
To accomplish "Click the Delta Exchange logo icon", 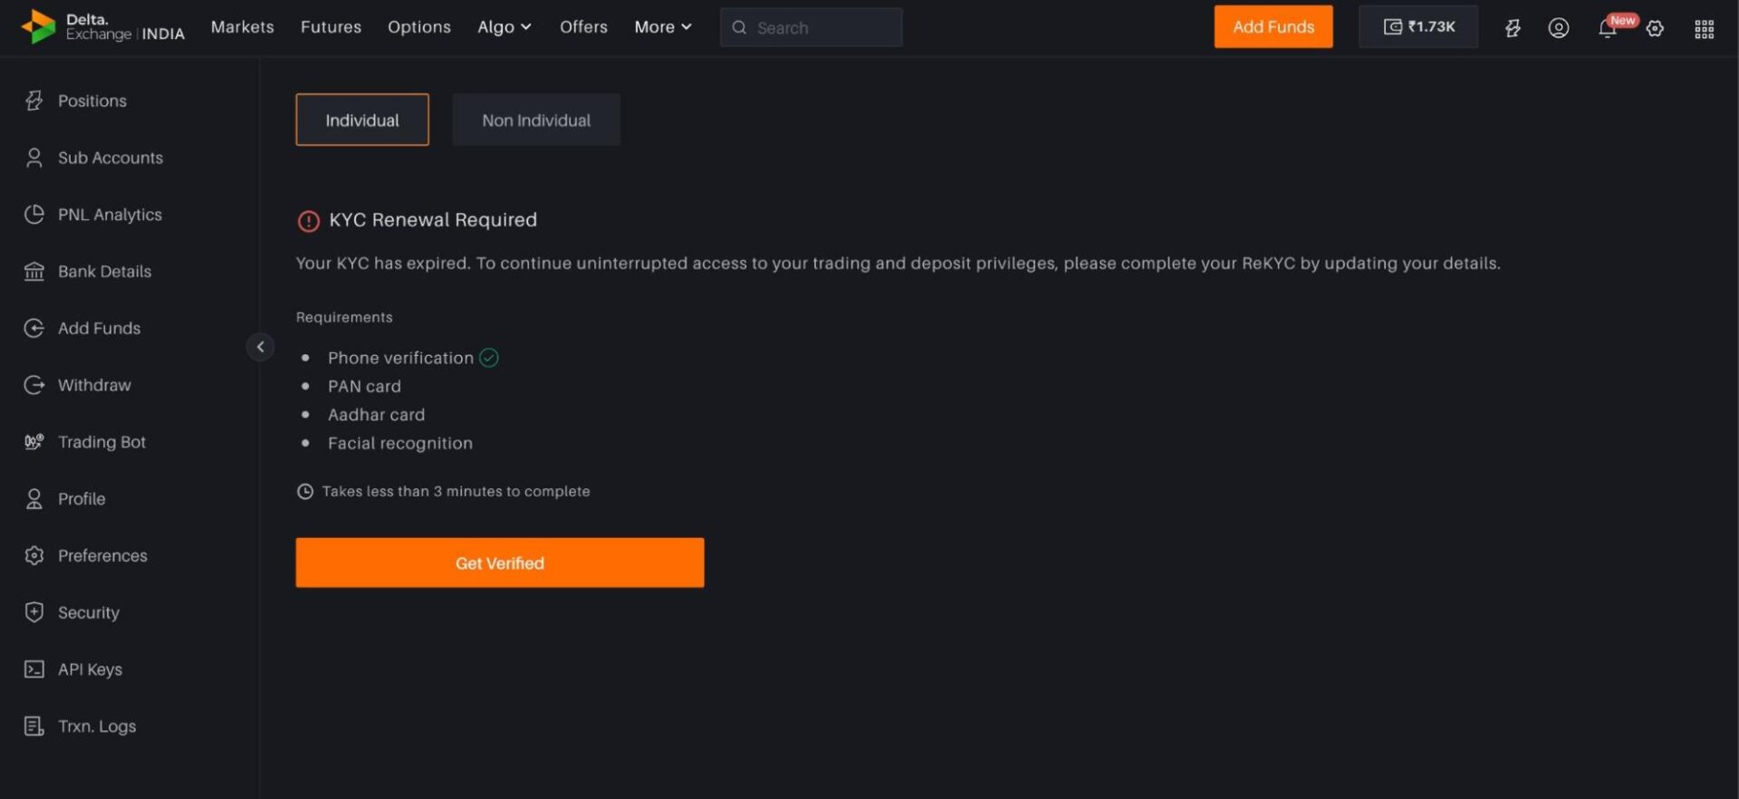I will click(x=38, y=27).
